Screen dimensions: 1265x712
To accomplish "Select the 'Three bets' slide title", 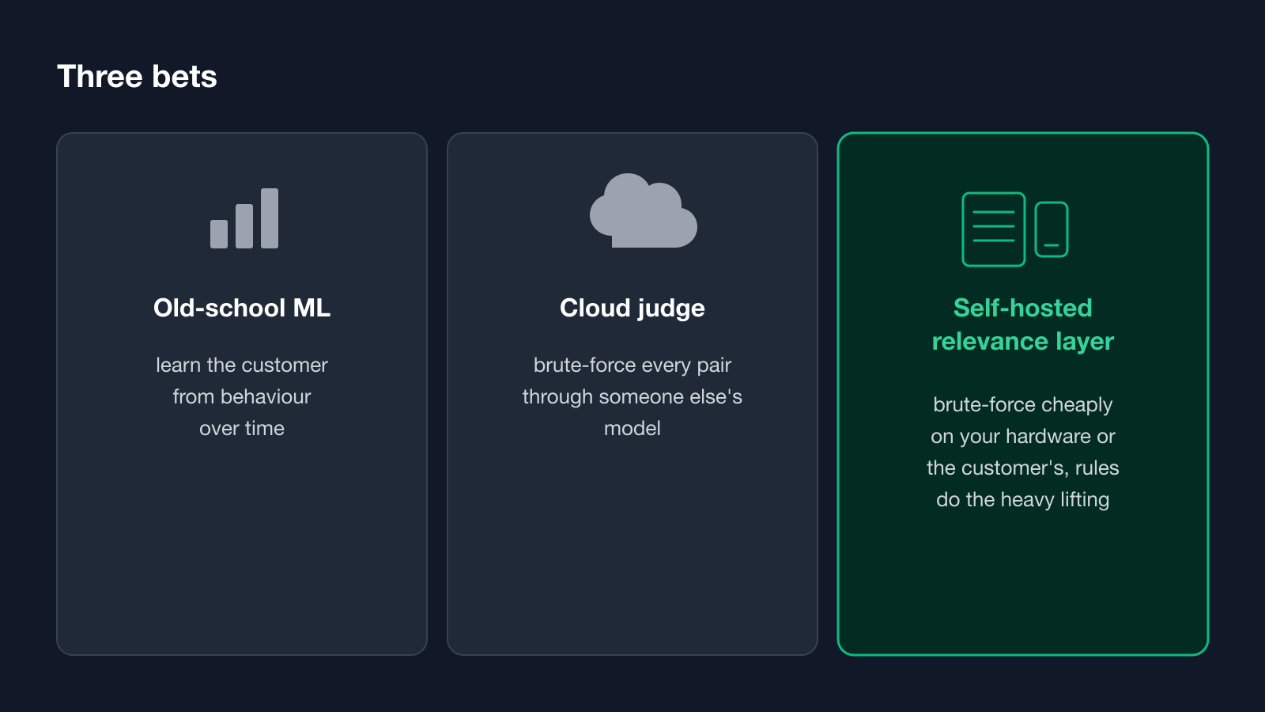I will (x=137, y=77).
